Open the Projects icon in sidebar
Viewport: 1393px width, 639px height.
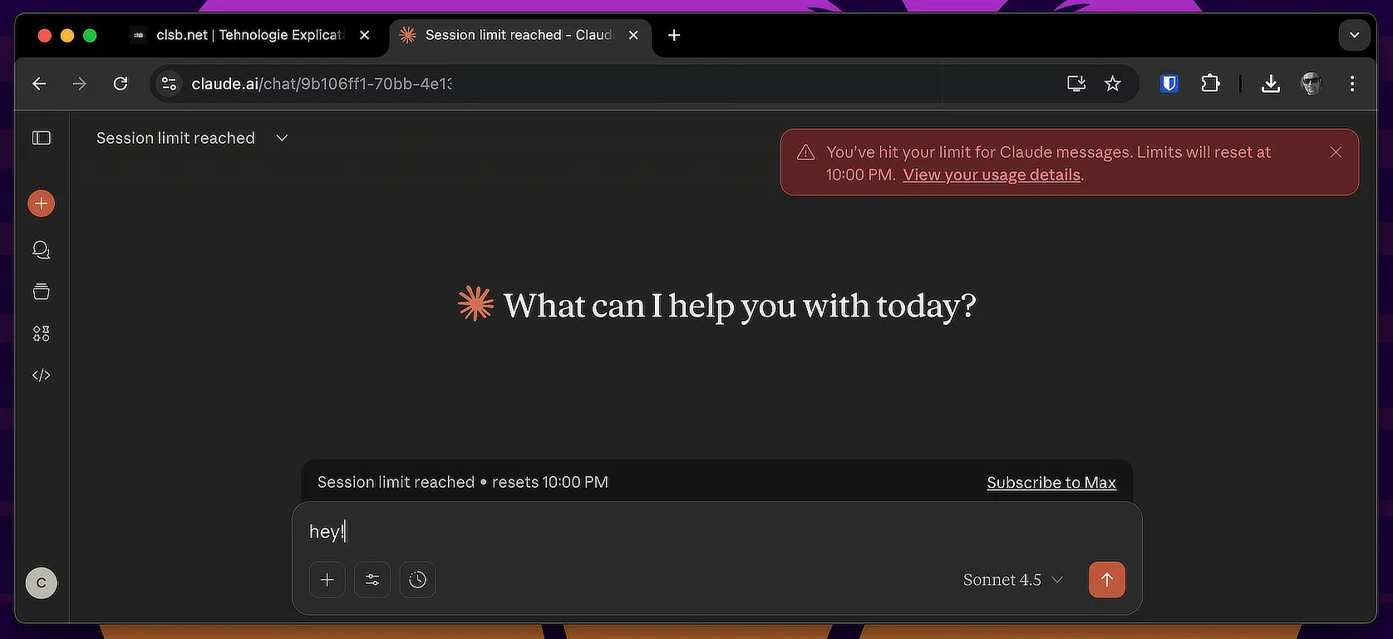click(42, 292)
